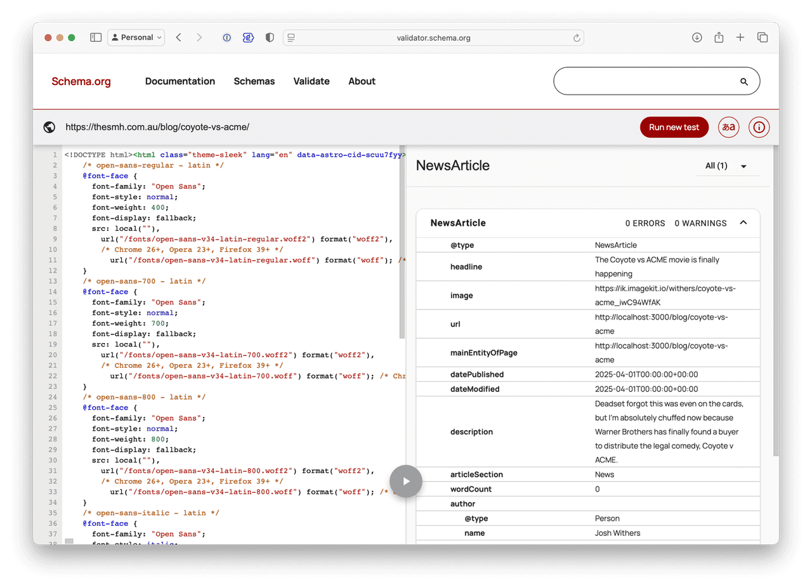This screenshot has width=812, height=588.
Task: Click the globe icon beside the URL
Action: (49, 127)
